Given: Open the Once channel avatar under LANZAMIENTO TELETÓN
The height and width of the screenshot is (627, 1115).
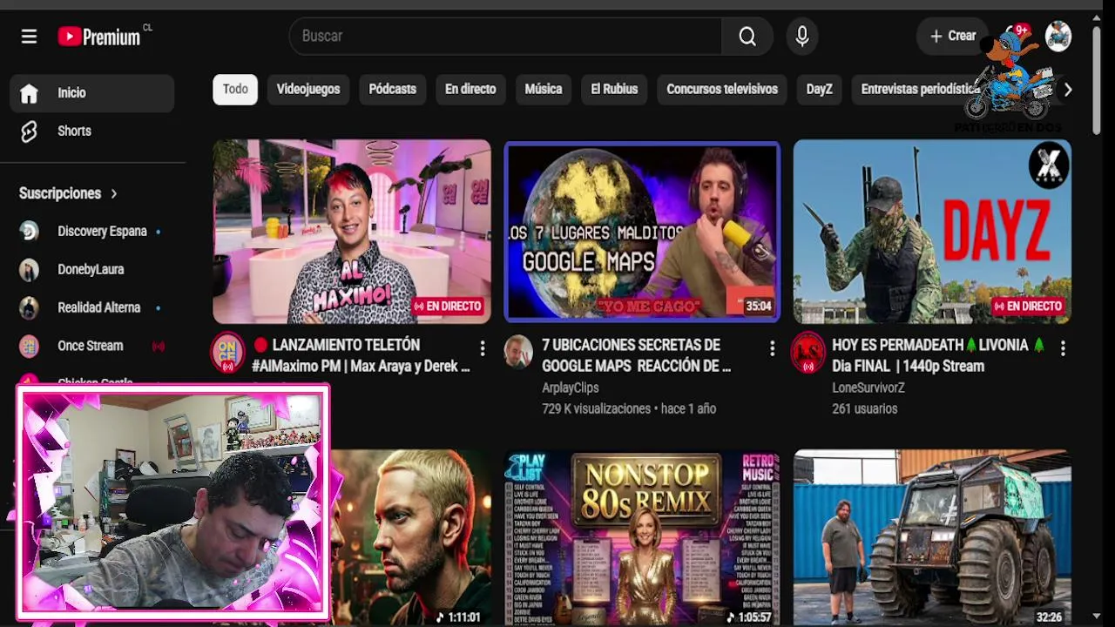Looking at the screenshot, I should (x=228, y=353).
